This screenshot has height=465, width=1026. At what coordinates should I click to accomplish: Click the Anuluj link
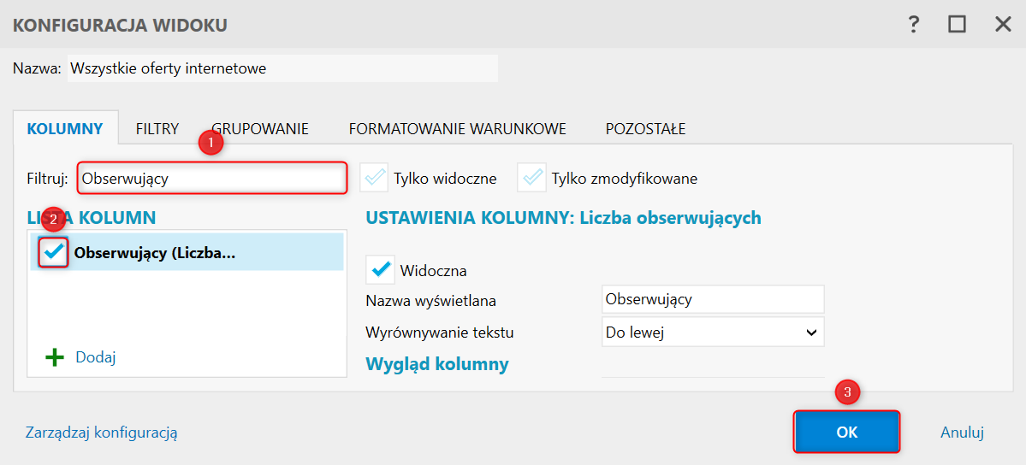962,432
